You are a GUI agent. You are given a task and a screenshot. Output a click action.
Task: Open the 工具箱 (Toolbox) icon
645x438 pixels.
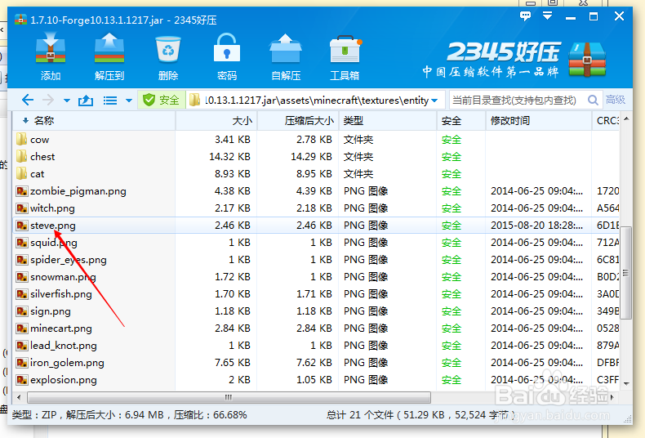pyautogui.click(x=345, y=50)
